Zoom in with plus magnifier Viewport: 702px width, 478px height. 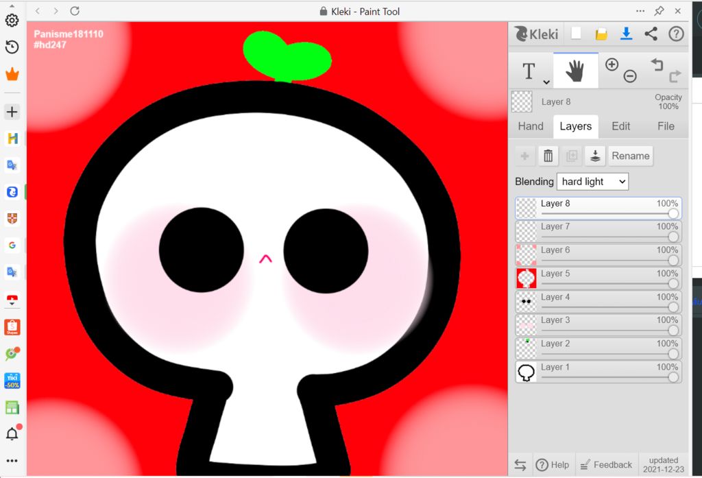point(612,64)
